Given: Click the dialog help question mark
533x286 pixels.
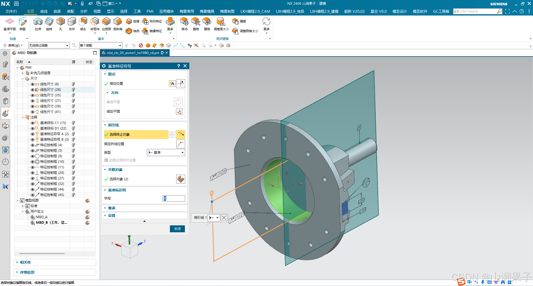Looking at the screenshot, I should coord(178,66).
